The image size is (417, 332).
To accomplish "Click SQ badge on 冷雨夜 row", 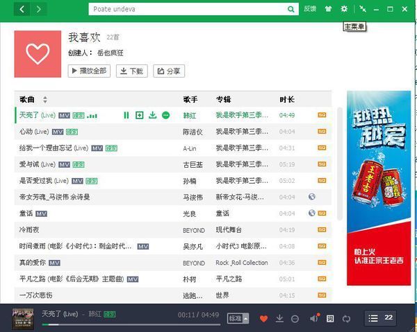I will point(322,229).
